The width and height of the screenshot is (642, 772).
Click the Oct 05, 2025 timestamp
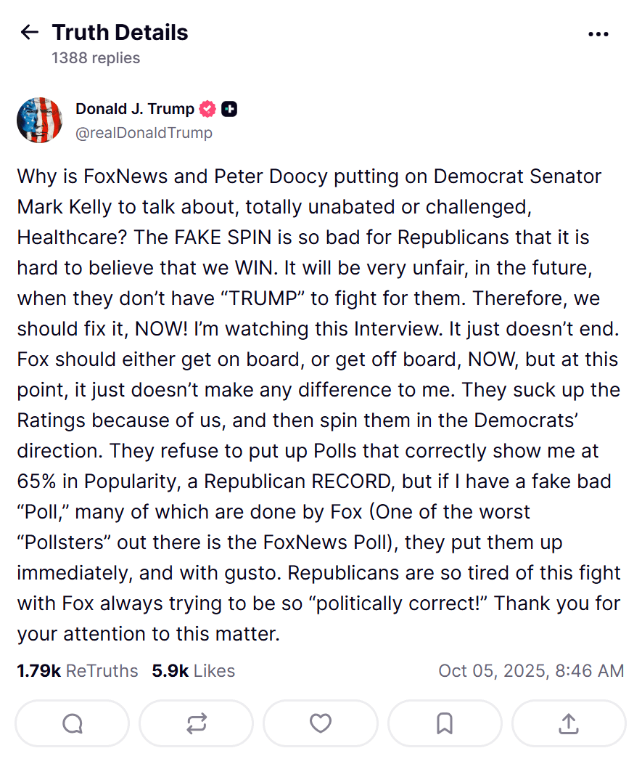coord(531,670)
